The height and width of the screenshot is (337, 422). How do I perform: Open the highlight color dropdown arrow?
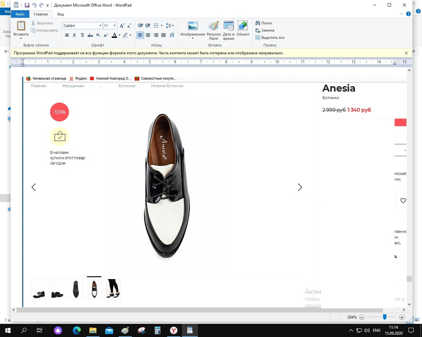pyautogui.click(x=130, y=35)
